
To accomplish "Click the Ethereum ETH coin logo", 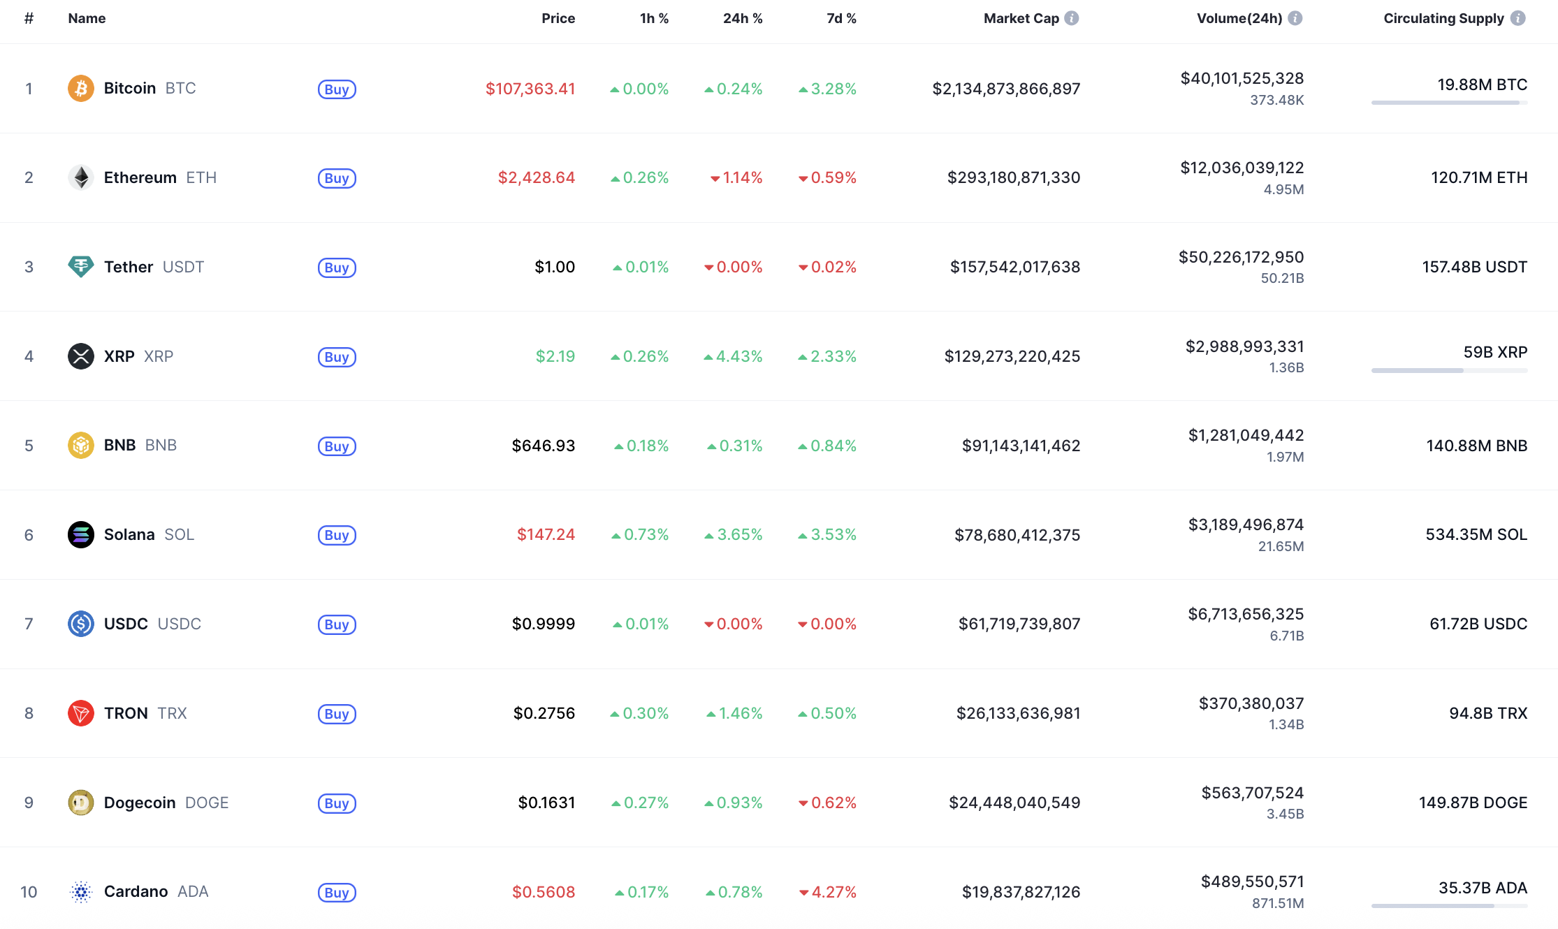I will click(x=80, y=177).
